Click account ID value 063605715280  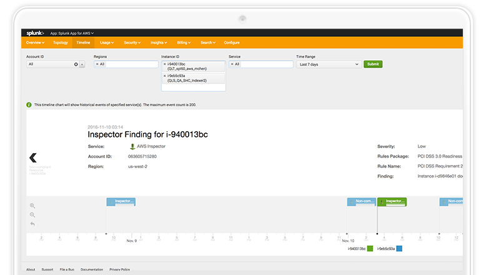point(142,156)
